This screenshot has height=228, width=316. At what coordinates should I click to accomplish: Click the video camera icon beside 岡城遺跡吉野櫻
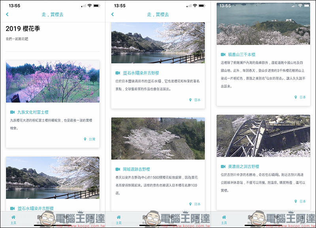(x=118, y=169)
